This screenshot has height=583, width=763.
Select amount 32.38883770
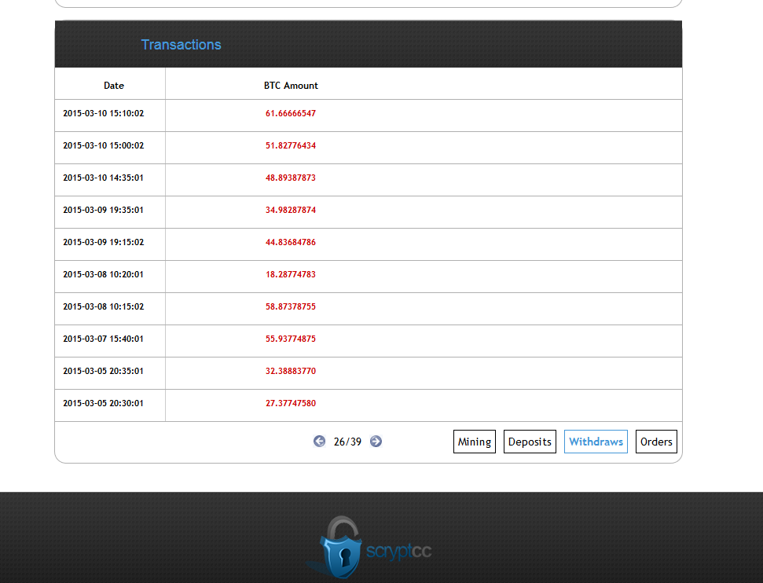tap(291, 371)
